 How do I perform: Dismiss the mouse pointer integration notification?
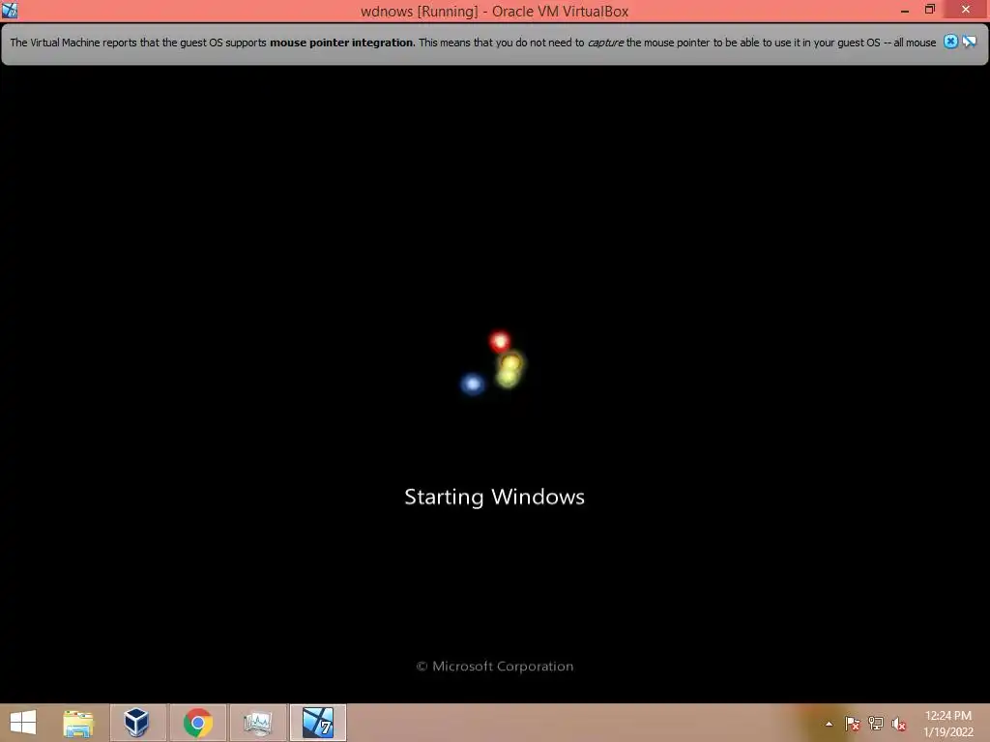coord(950,42)
